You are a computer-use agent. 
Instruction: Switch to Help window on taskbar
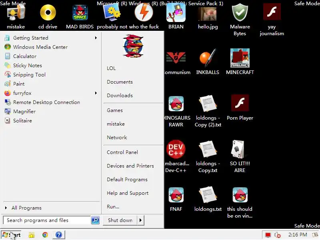[x=59, y=235]
